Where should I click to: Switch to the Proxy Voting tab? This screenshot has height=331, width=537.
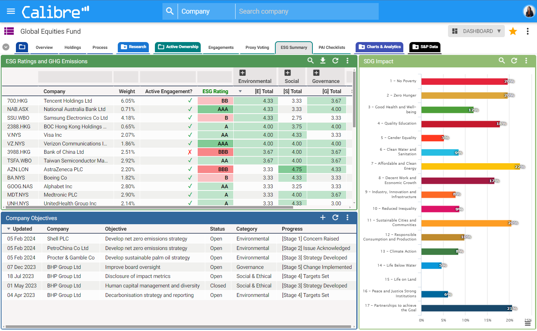point(257,47)
